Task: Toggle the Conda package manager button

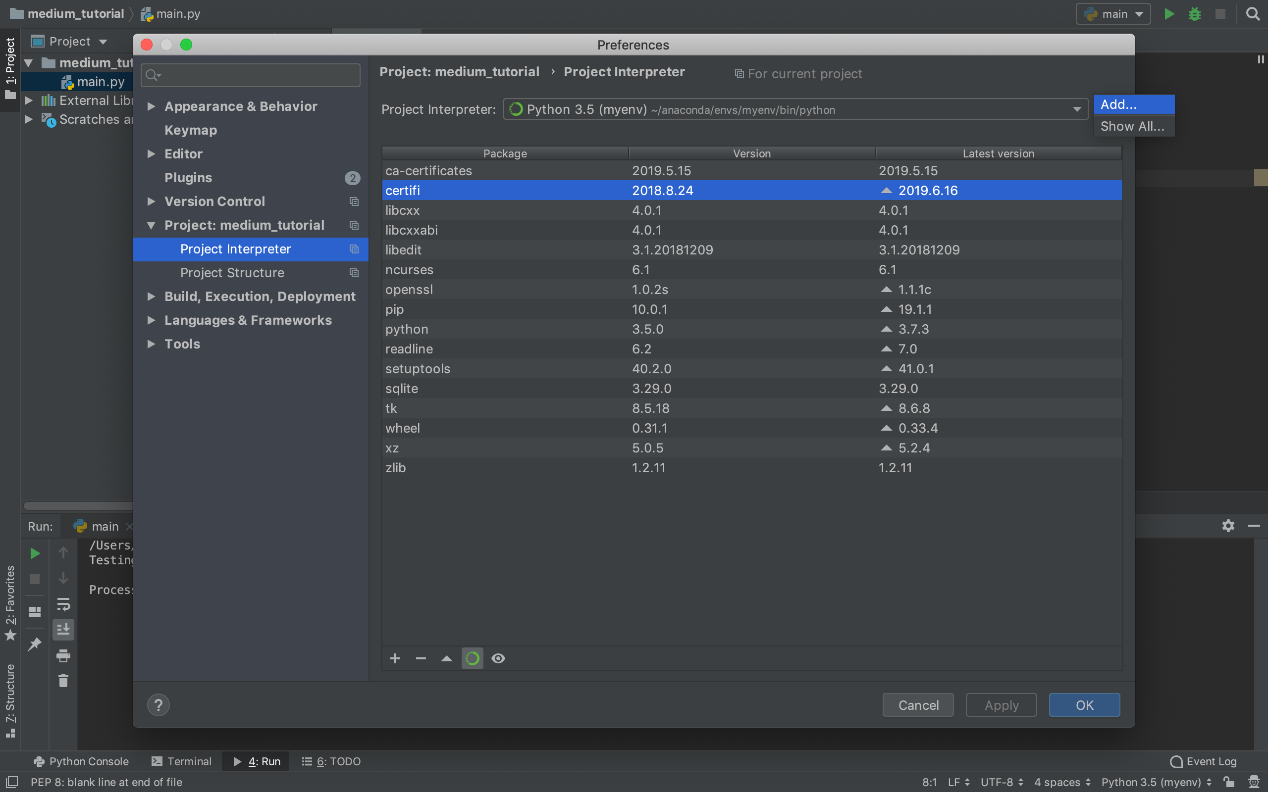Action: [x=472, y=658]
